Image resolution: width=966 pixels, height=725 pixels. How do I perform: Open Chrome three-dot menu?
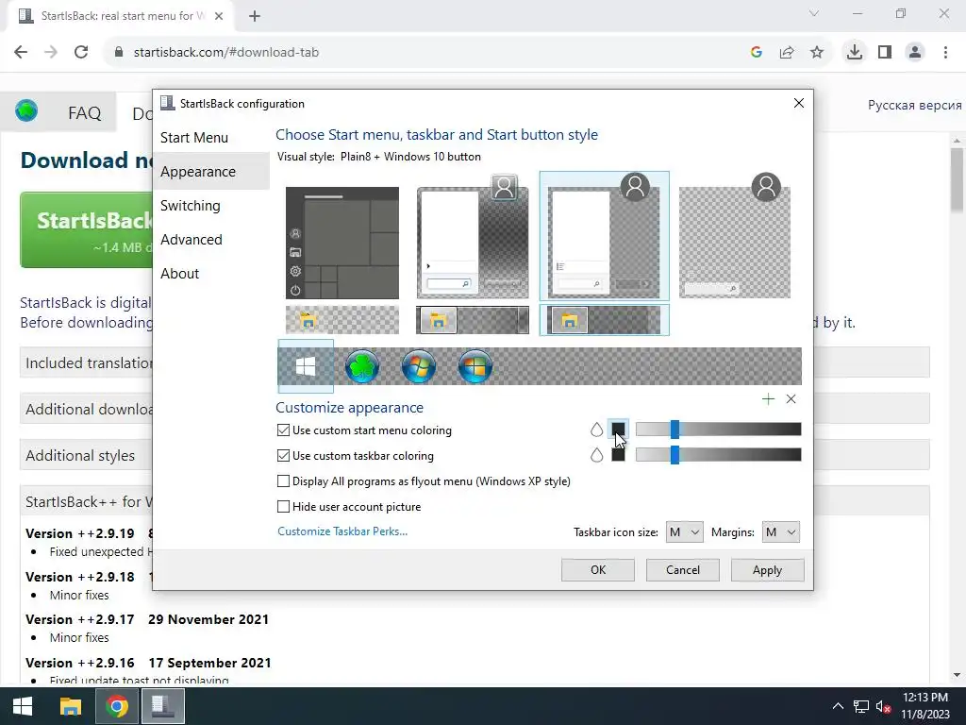945,53
